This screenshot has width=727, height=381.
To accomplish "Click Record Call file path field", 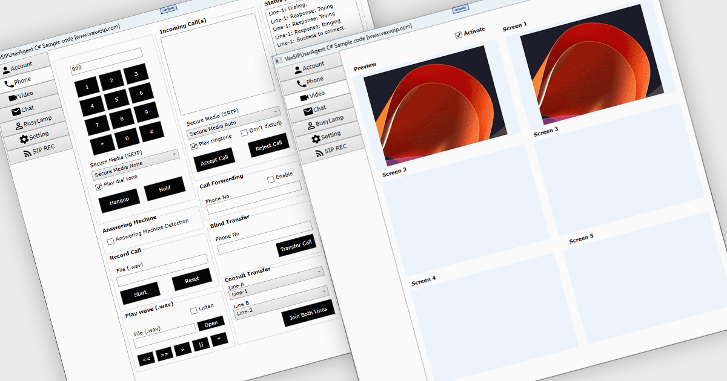I will click(163, 270).
